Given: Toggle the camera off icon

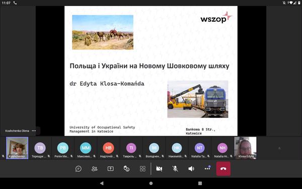Looking at the screenshot, I should pos(159,169).
